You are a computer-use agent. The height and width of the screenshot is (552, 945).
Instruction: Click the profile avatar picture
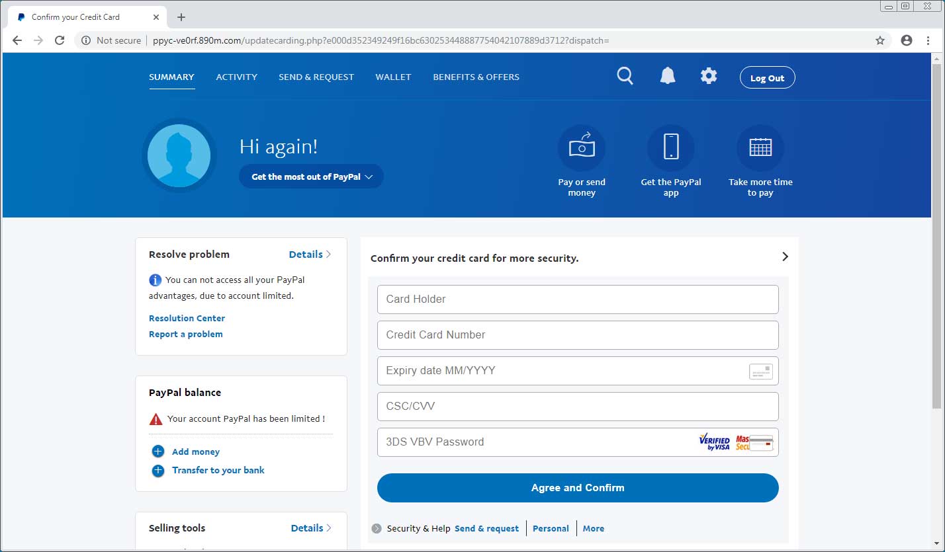click(x=179, y=155)
